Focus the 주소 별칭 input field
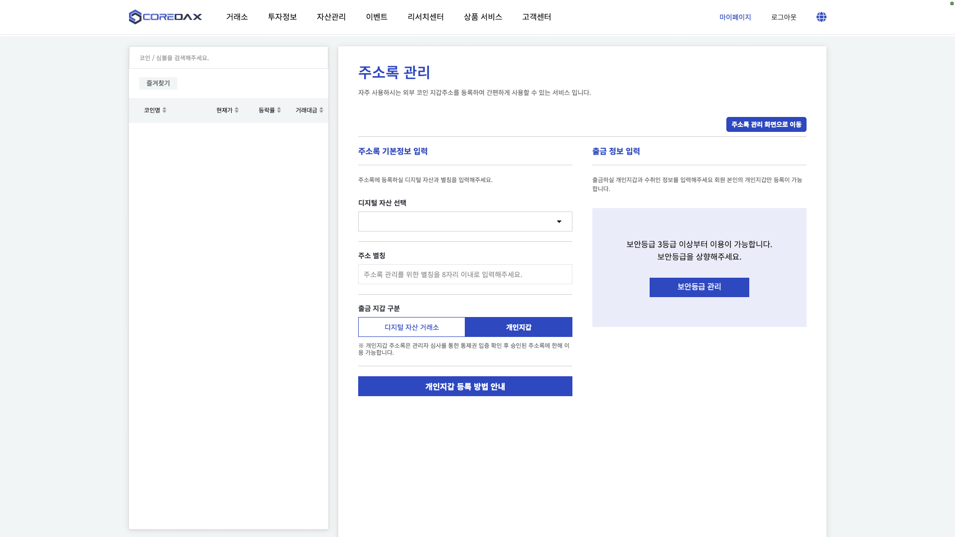The image size is (955, 537). [465, 274]
